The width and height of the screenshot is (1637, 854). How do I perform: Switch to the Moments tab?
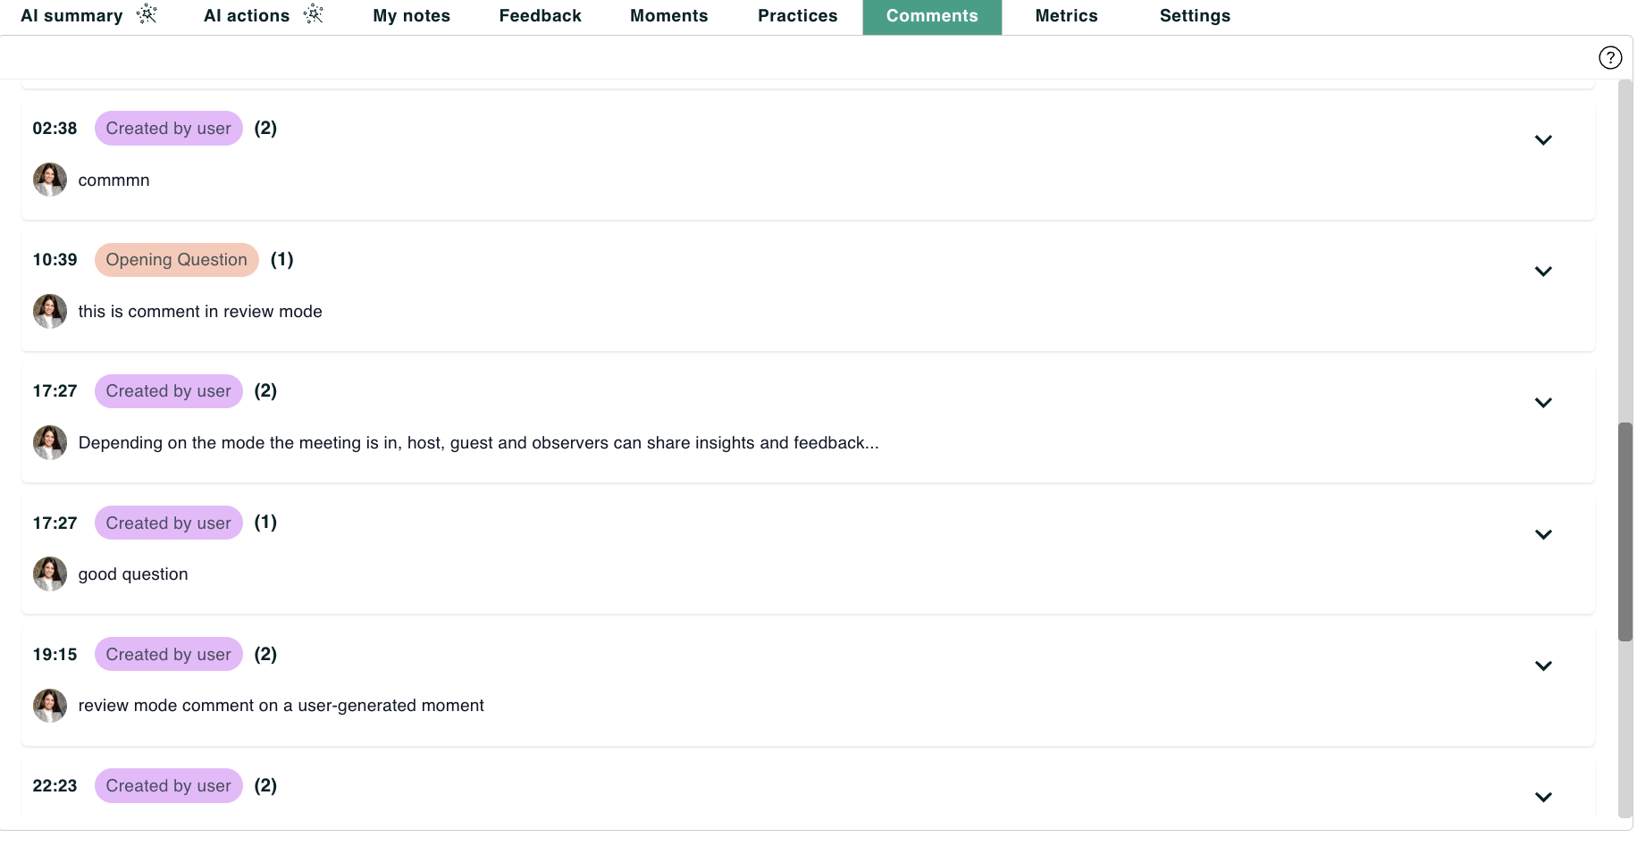click(668, 15)
